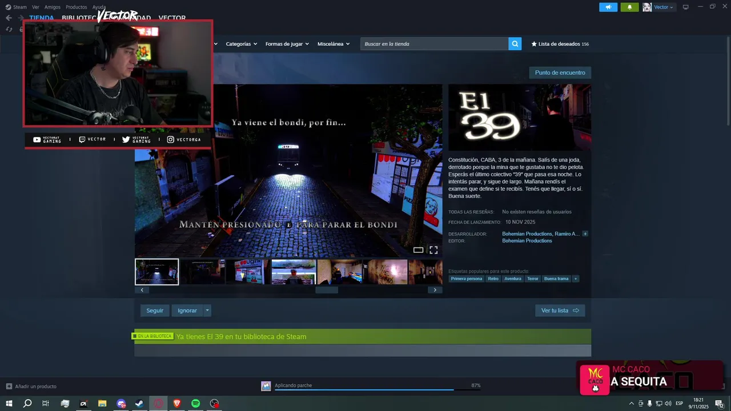The height and width of the screenshot is (411, 731).
Task: Expand the Categorías dropdown
Action: pyautogui.click(x=241, y=44)
